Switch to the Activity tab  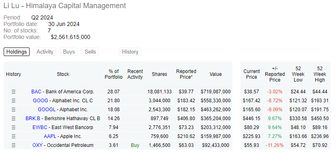(x=45, y=52)
